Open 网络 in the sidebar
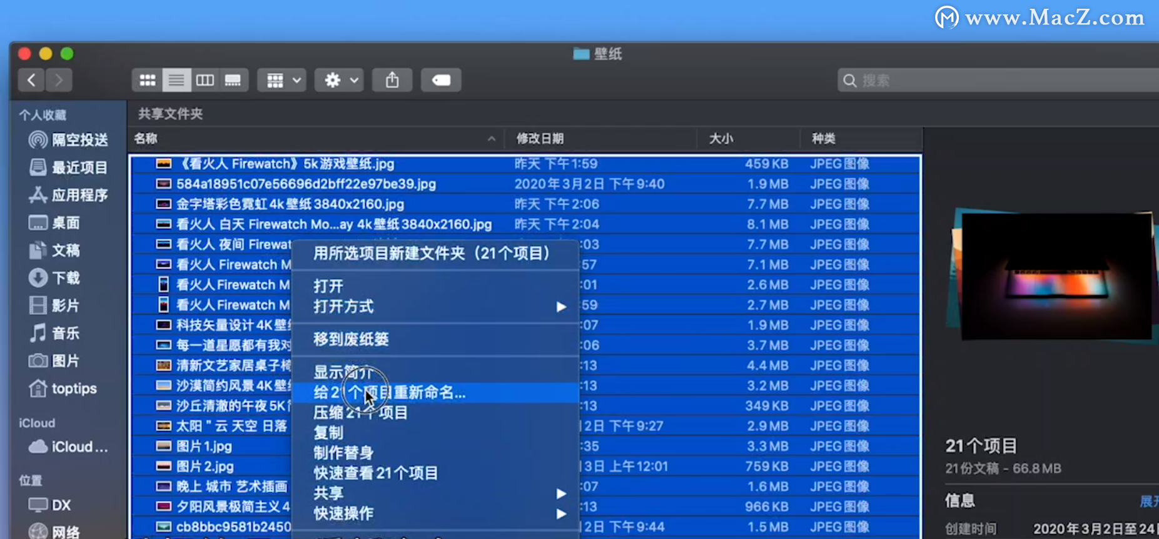1159x539 pixels. (x=54, y=532)
